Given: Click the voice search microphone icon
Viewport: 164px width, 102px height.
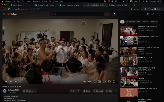Looking at the screenshot, I should [115, 14].
